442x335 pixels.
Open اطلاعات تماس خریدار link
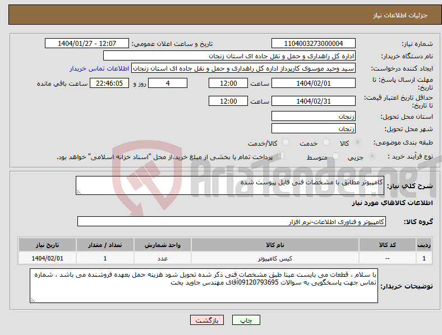pos(99,68)
